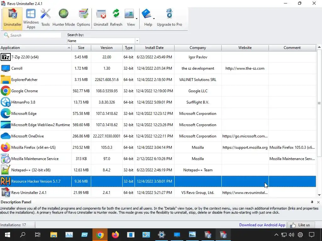Click the Notepad++ Team company cell
The width and height of the screenshot is (322, 241).
[x=198, y=170]
